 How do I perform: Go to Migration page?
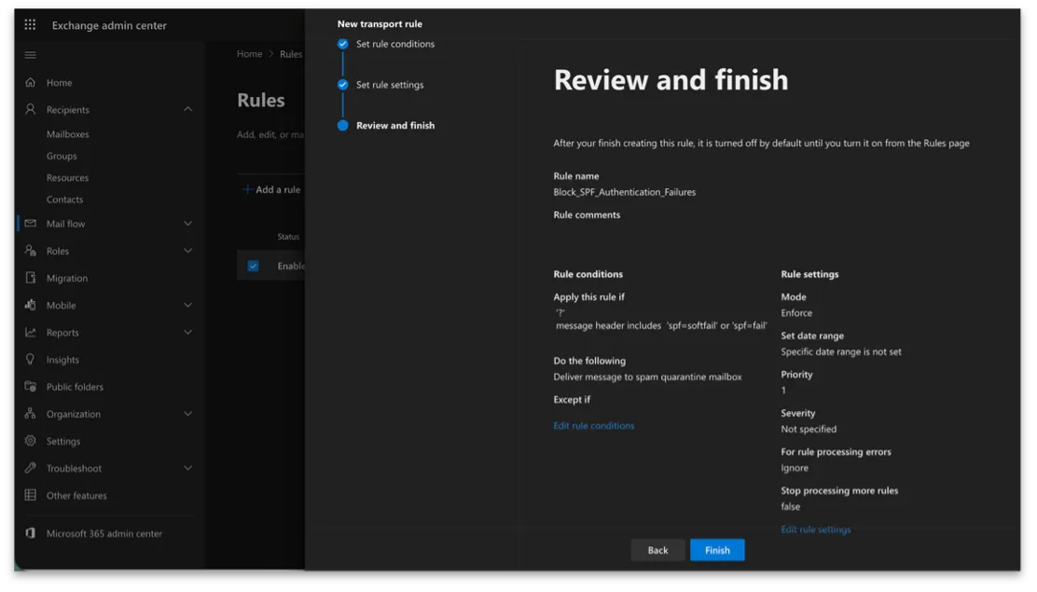67,279
